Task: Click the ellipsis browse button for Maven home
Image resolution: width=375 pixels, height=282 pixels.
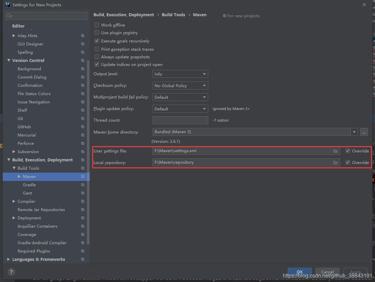Action: pyautogui.click(x=364, y=132)
